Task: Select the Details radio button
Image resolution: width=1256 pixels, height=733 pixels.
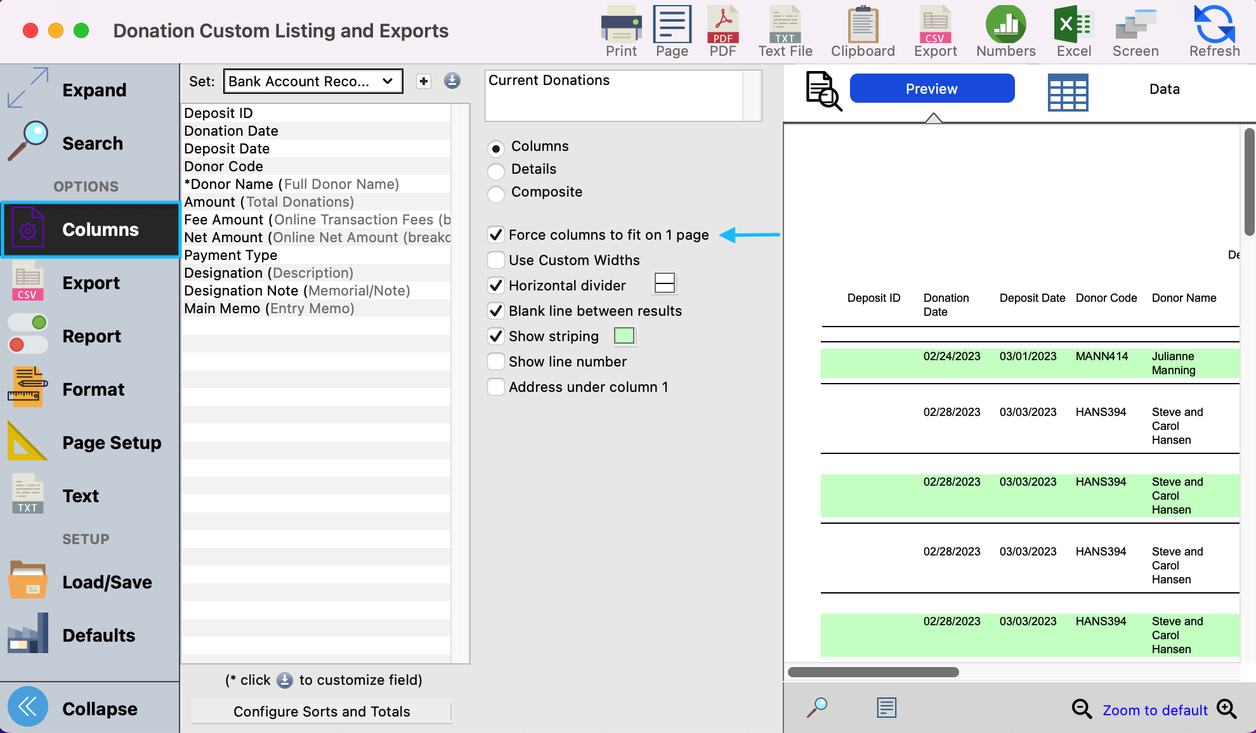Action: [x=496, y=171]
